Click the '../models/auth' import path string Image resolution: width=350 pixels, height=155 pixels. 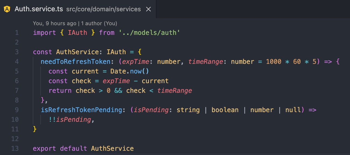coord(149,33)
